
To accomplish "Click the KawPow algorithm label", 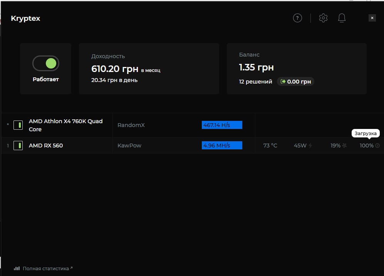I will point(129,146).
